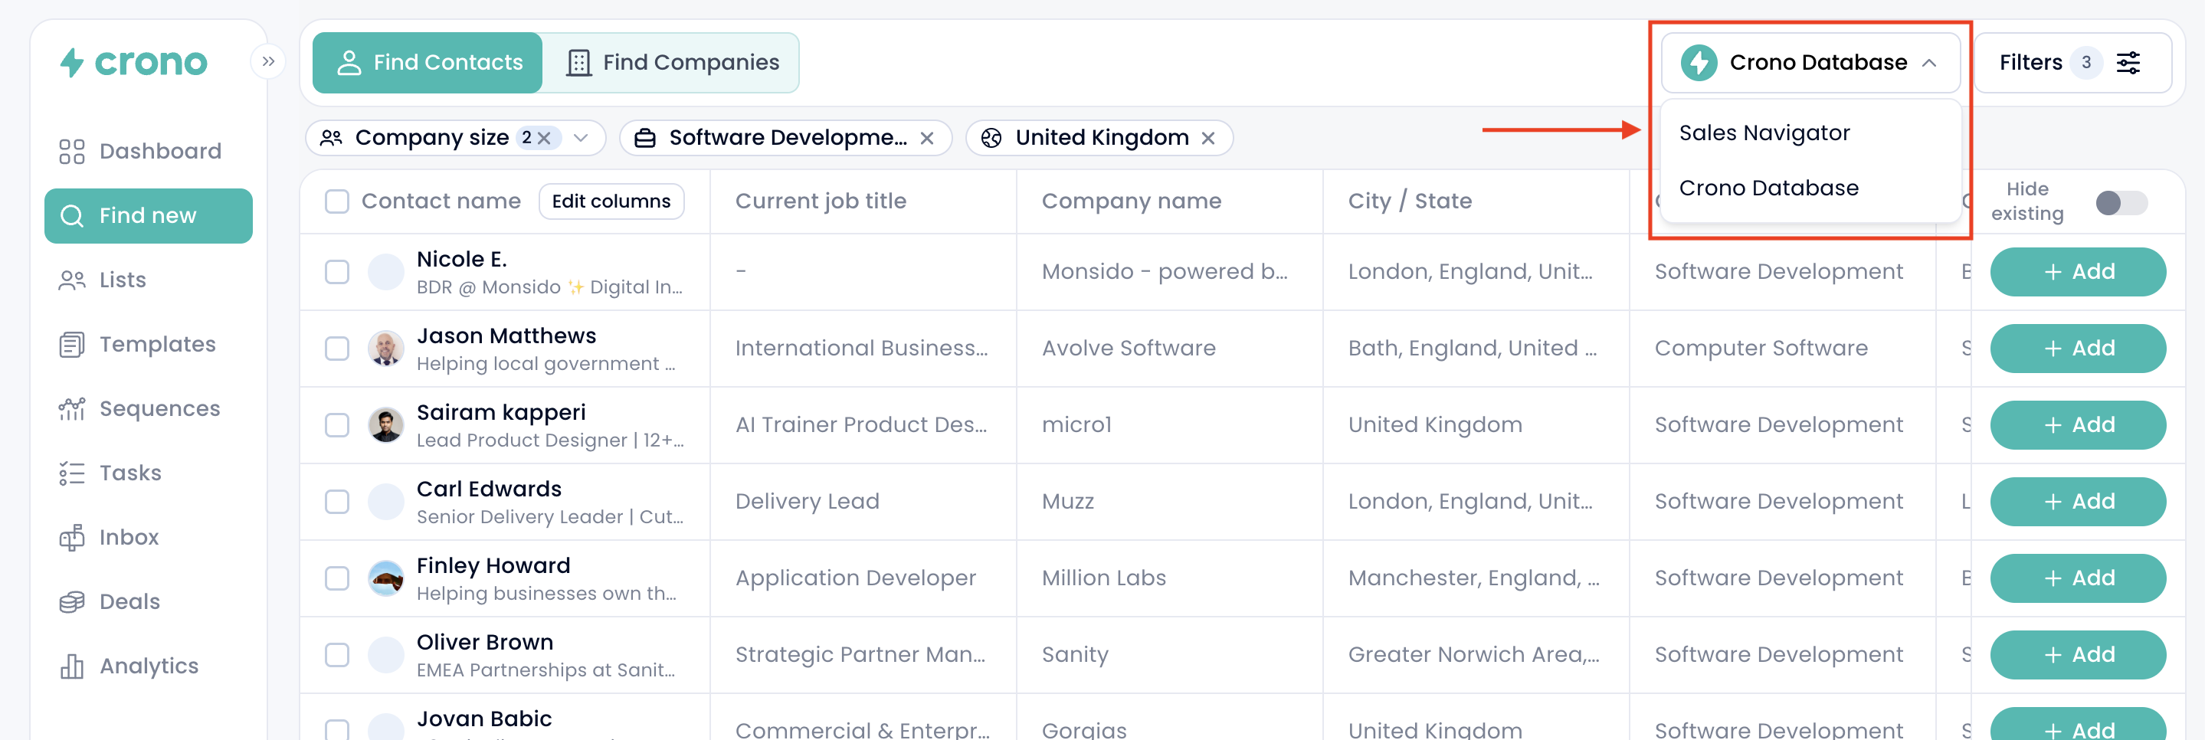
Task: Open Find new in sidebar
Action: pyautogui.click(x=149, y=215)
